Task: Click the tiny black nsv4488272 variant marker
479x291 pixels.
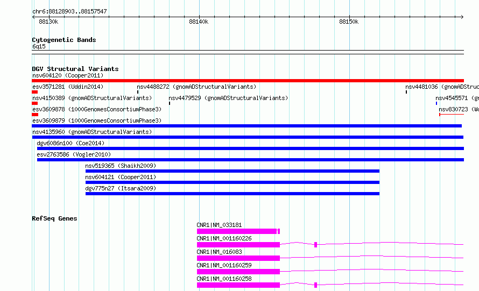Action: pos(138,92)
